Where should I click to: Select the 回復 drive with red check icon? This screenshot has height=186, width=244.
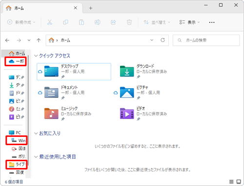[18, 149]
